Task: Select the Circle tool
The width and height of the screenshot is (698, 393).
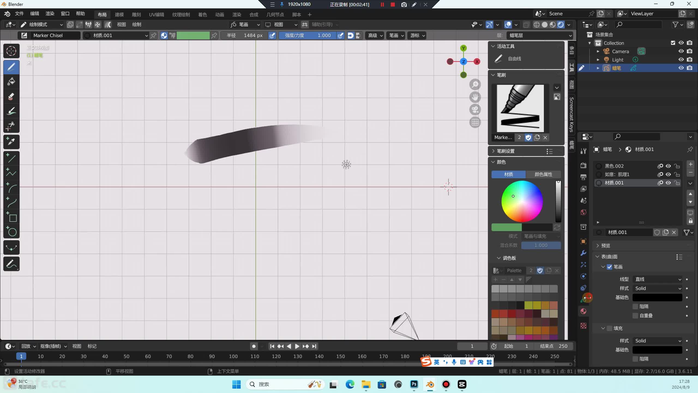Action: click(x=11, y=232)
